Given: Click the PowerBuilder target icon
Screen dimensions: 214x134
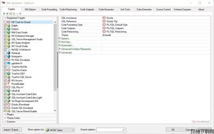Looking at the screenshot, I should pos(9,84).
